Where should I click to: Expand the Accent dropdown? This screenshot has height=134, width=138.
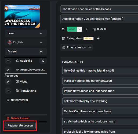point(26,51)
